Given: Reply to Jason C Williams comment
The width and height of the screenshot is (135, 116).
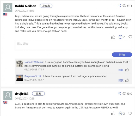Looking at the screenshot, I should (x=121, y=70).
